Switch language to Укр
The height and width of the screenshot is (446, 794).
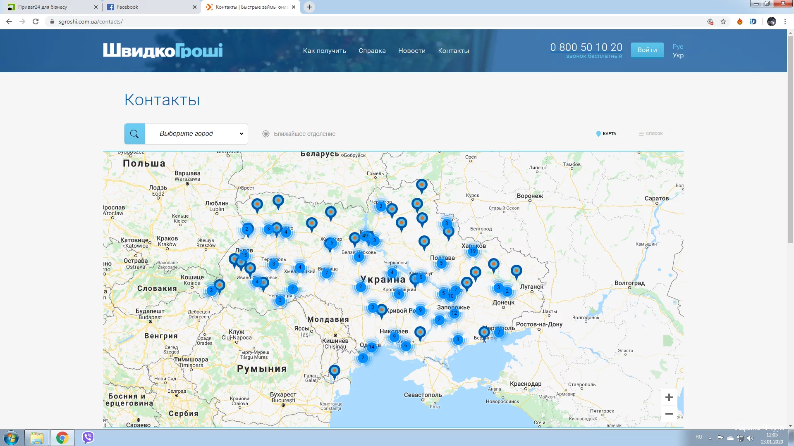pos(678,55)
